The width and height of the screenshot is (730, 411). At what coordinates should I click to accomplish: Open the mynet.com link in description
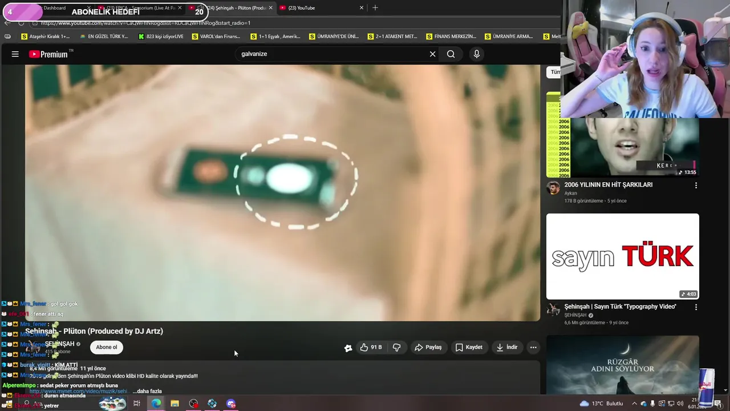point(78,391)
